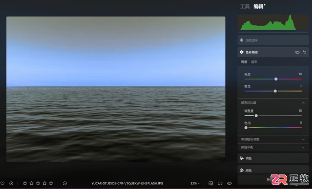This screenshot has height=189, width=312.
Task: Click the histogram display
Action: 273,22
